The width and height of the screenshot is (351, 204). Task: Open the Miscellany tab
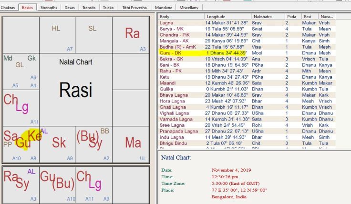(x=189, y=7)
